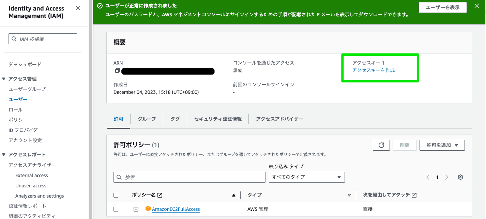Open the 許可を追加 dropdown button

[442, 145]
